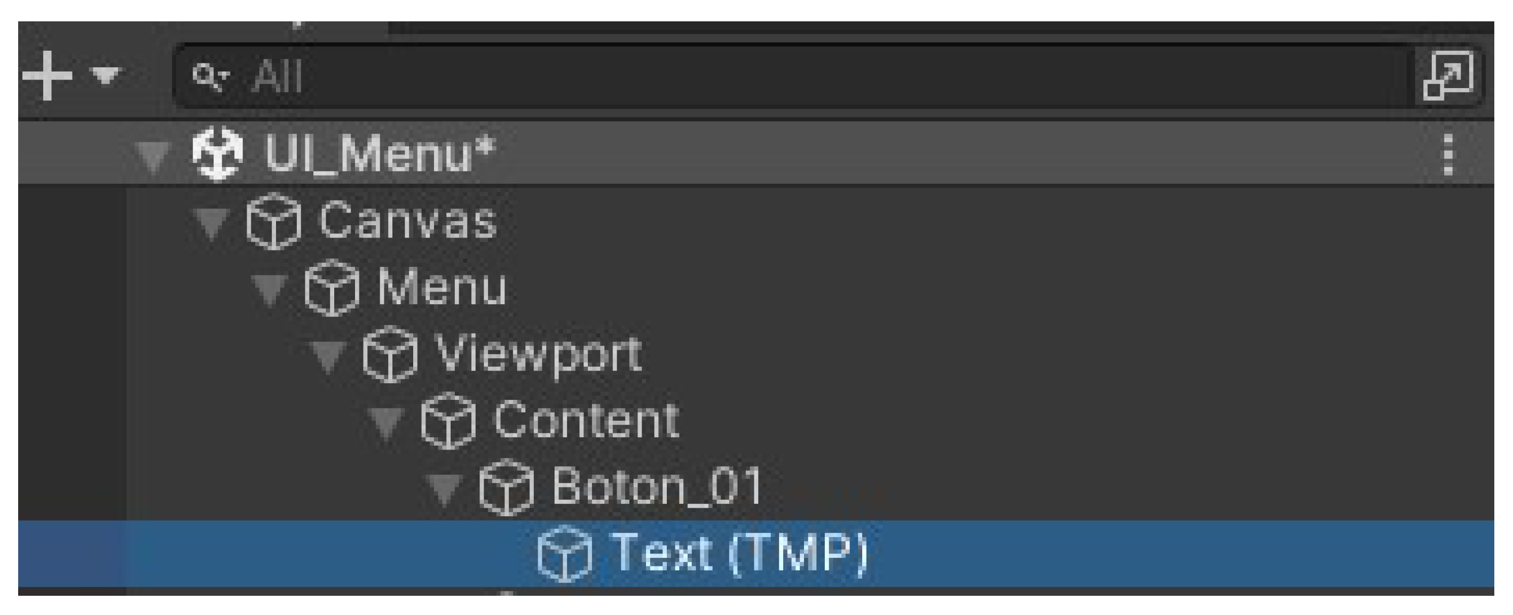This screenshot has height=615, width=1513.
Task: Click the Menu GameObject cube icon
Action: point(332,288)
